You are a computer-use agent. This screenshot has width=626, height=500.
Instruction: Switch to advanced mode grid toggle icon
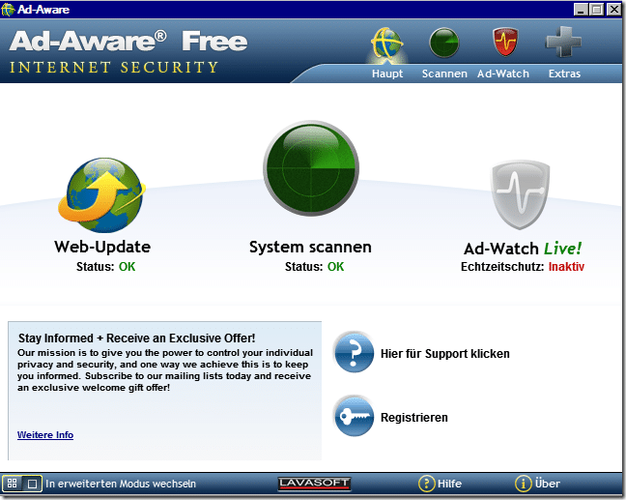pyautogui.click(x=12, y=484)
